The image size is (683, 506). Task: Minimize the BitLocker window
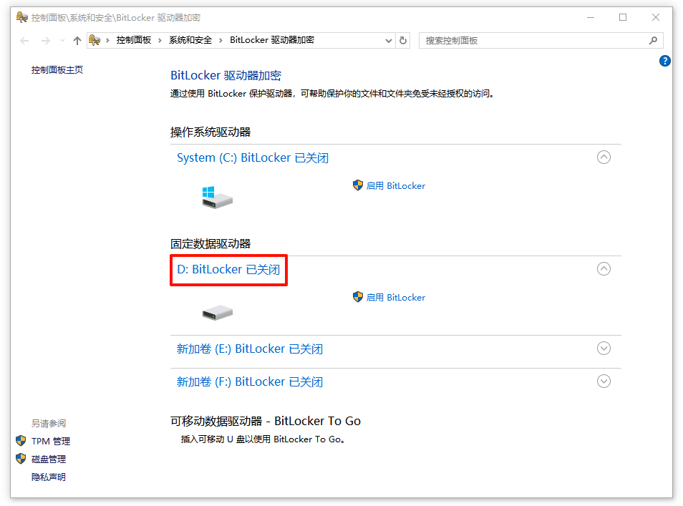coord(591,17)
